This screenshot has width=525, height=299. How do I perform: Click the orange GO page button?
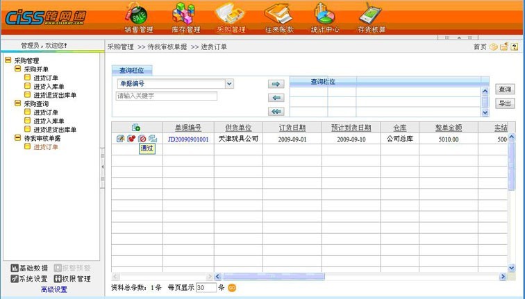point(232,287)
